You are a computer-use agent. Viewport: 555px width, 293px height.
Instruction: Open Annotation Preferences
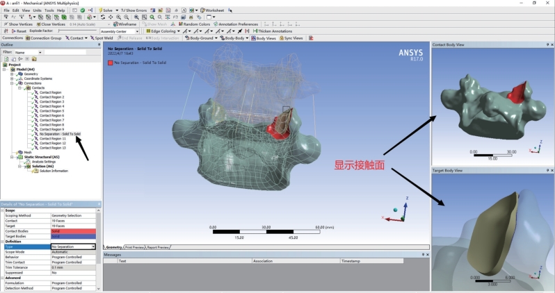(236, 24)
